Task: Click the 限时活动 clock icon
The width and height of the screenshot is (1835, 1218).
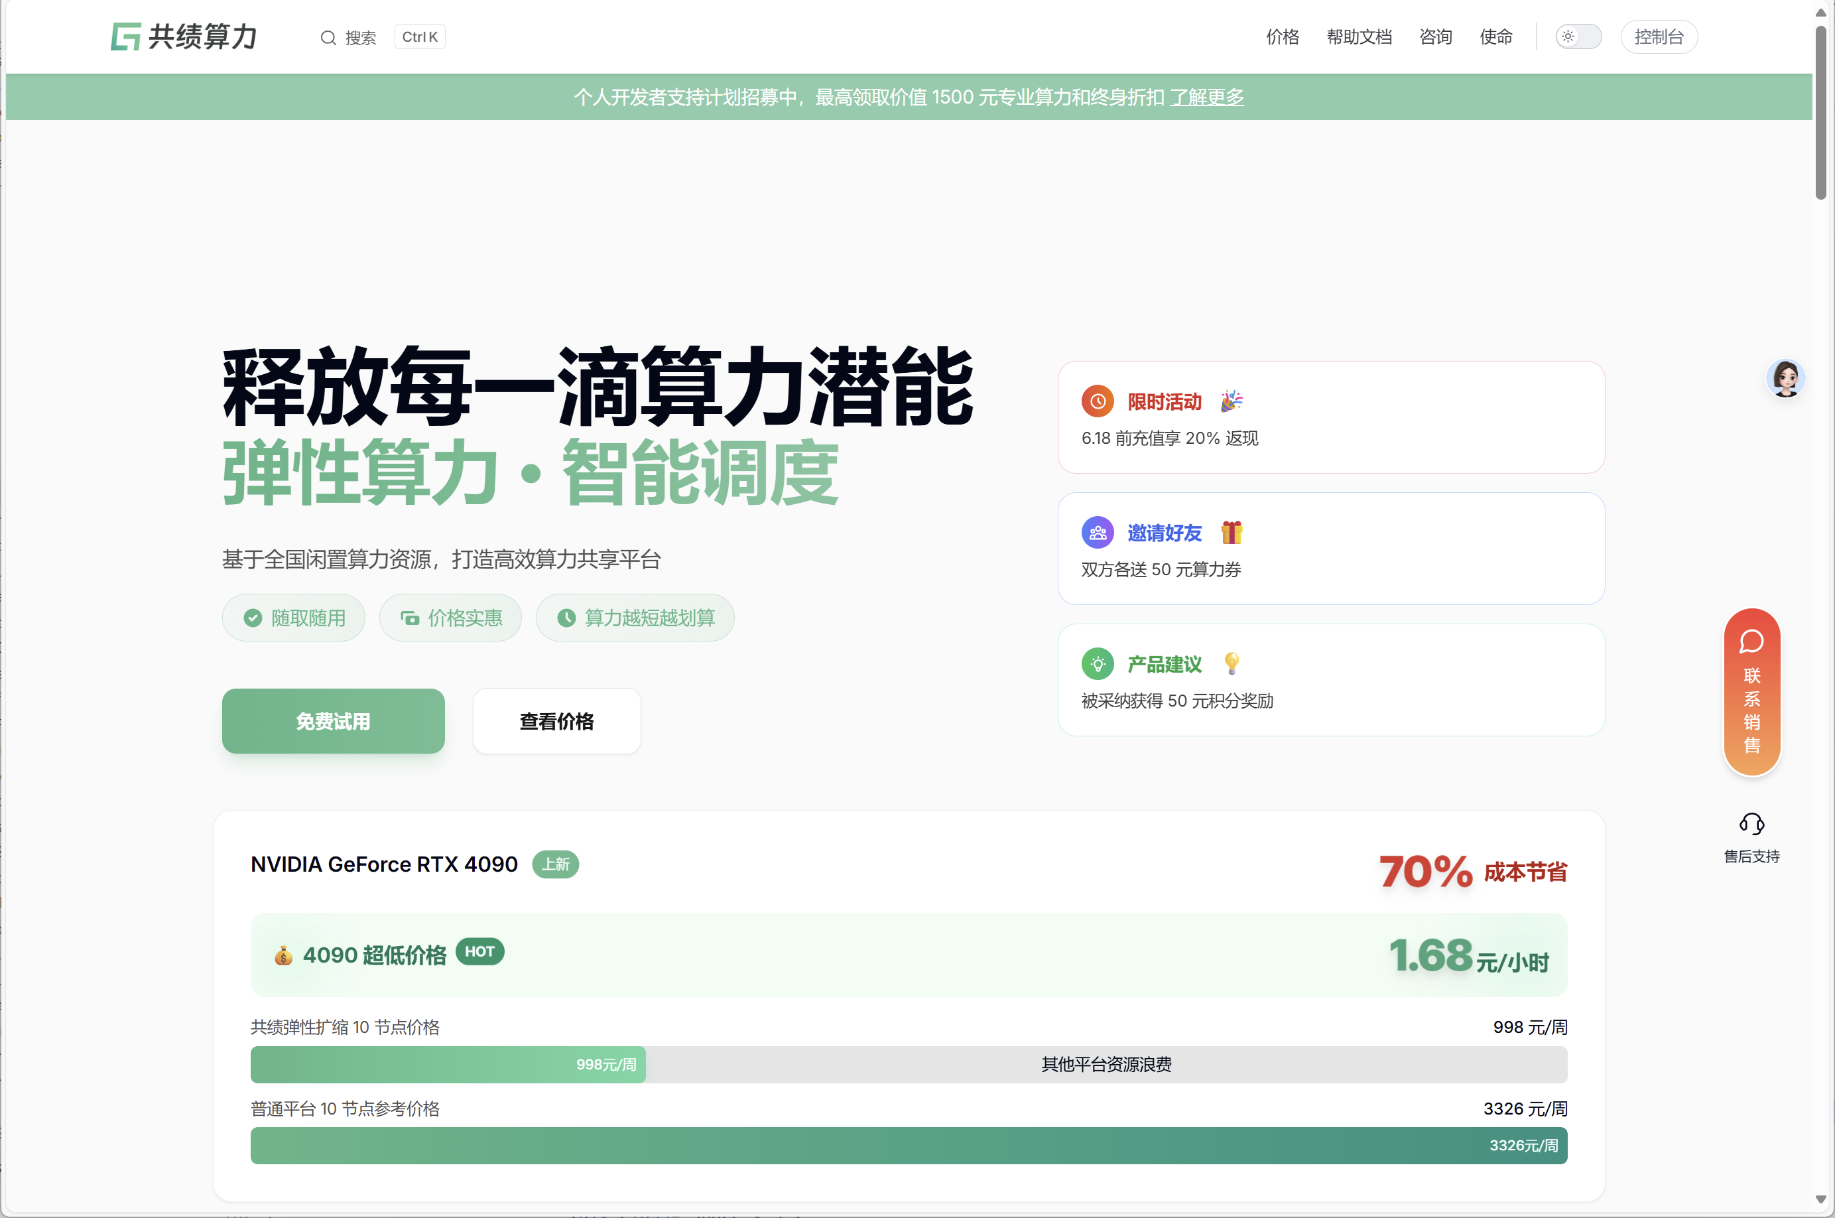Action: (x=1098, y=401)
